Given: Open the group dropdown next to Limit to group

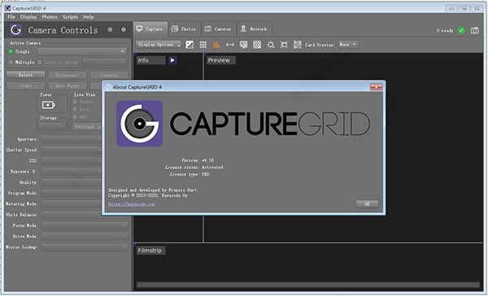Looking at the screenshot, I should [x=104, y=62].
